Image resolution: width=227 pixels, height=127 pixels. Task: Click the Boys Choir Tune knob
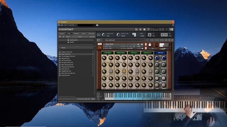point(150,45)
